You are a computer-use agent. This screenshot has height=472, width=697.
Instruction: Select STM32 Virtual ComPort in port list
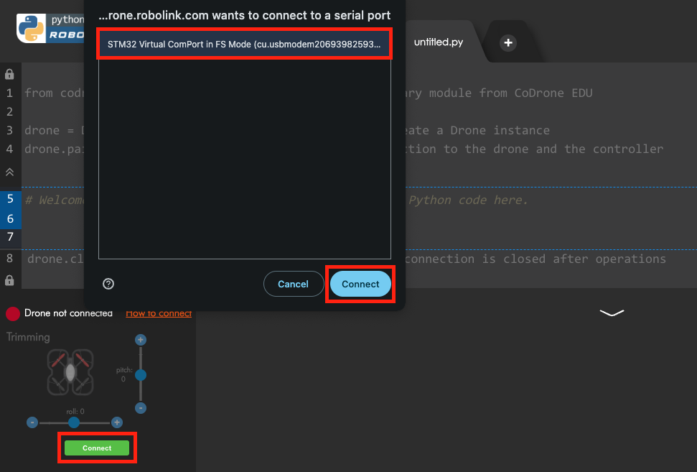[x=244, y=44]
